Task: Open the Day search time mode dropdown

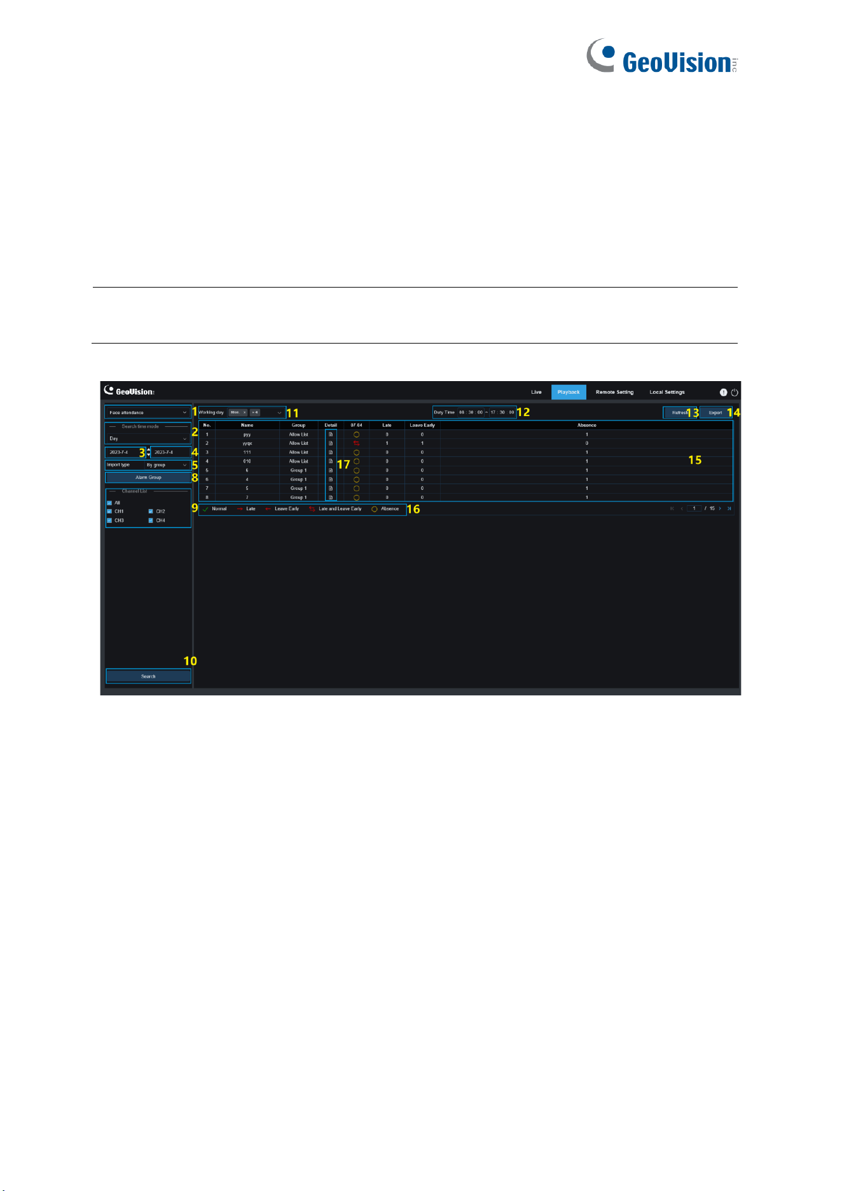Action: click(148, 438)
